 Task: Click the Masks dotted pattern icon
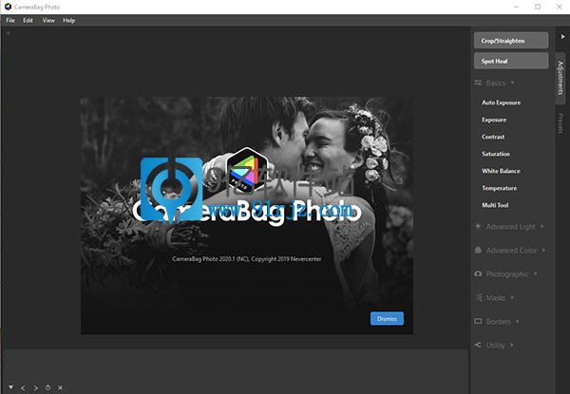click(x=479, y=297)
